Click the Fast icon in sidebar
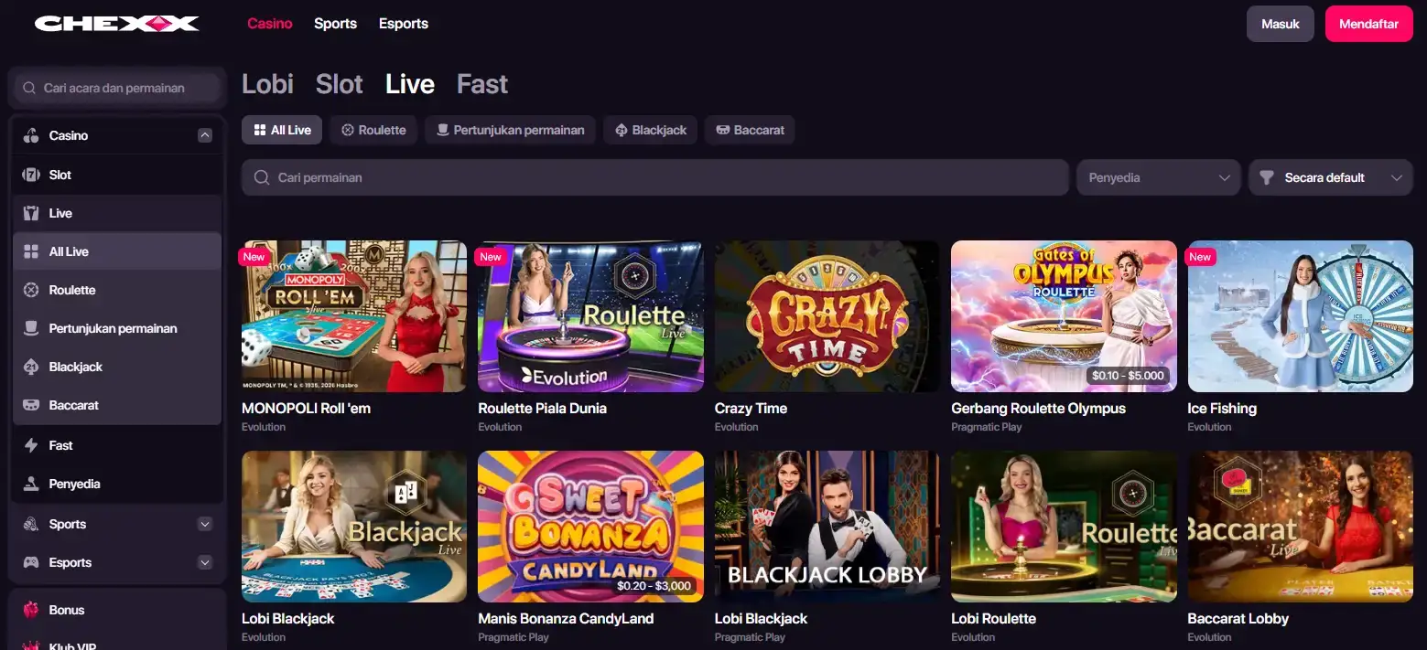Image resolution: width=1427 pixels, height=650 pixels. click(31, 445)
